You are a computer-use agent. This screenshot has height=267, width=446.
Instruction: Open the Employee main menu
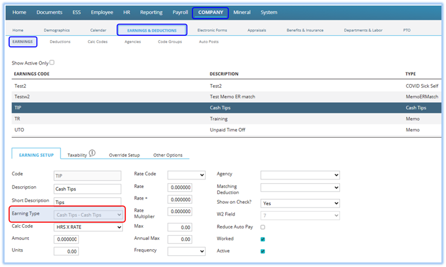point(102,12)
